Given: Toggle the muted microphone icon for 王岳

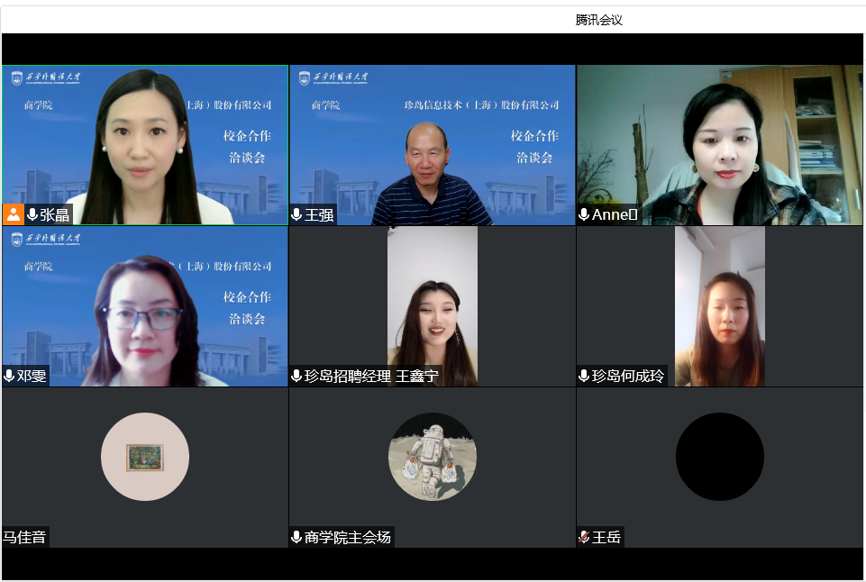Looking at the screenshot, I should [x=584, y=537].
